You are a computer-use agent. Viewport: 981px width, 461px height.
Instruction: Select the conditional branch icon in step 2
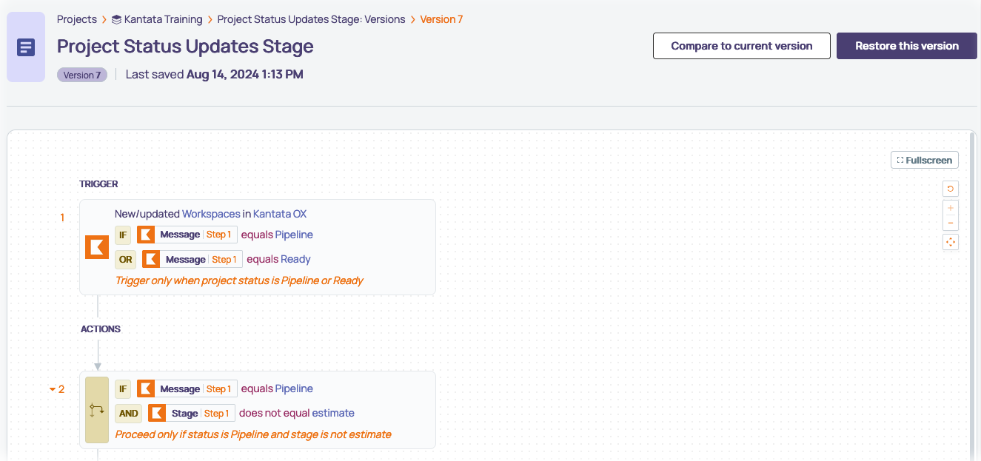tap(97, 409)
